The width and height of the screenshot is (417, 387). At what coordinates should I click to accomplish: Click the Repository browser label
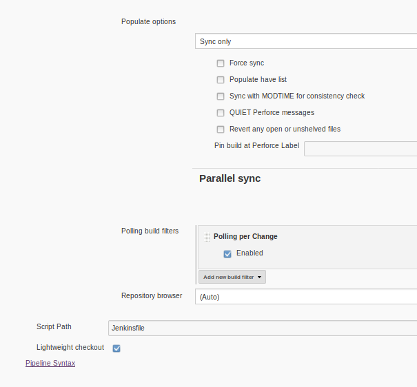(152, 295)
